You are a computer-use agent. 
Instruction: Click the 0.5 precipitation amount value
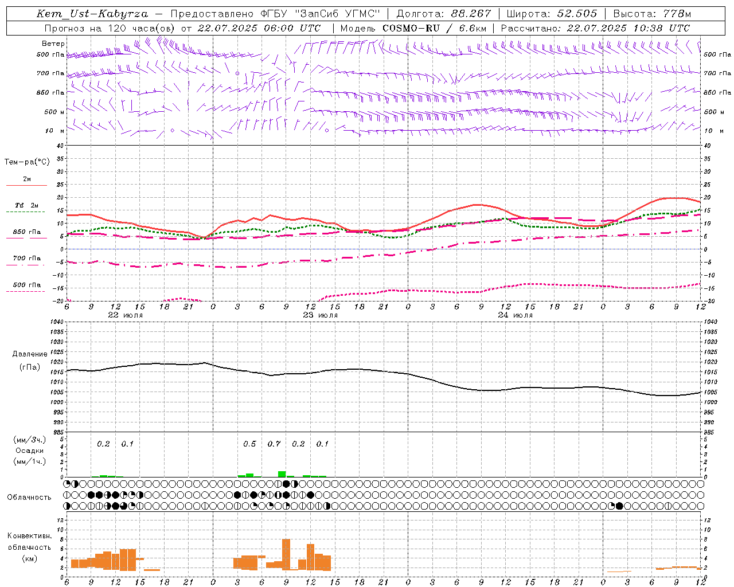(x=249, y=444)
